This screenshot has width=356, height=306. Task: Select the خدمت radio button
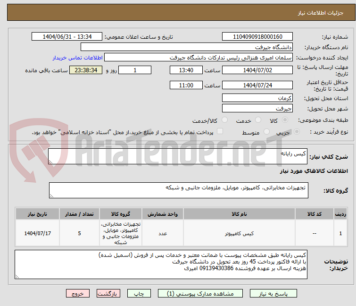point(258,120)
